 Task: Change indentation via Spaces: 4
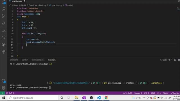tap(138, 93)
